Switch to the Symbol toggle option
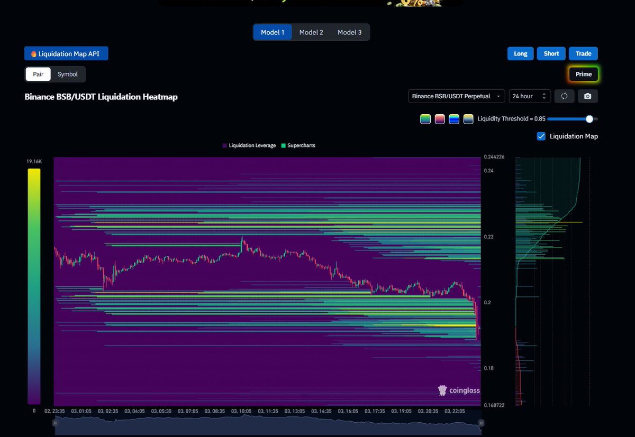Viewport: 635px width, 437px height. tap(68, 74)
